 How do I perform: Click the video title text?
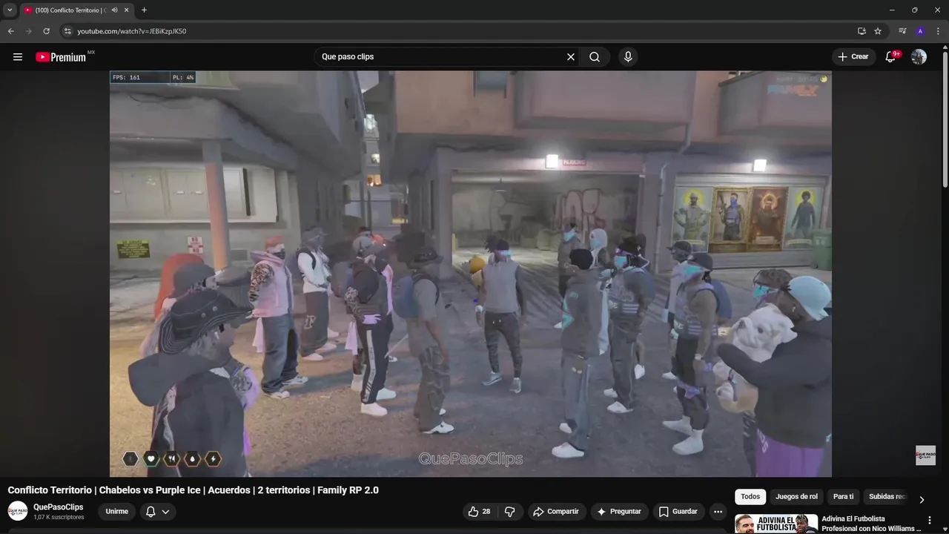[x=193, y=490]
